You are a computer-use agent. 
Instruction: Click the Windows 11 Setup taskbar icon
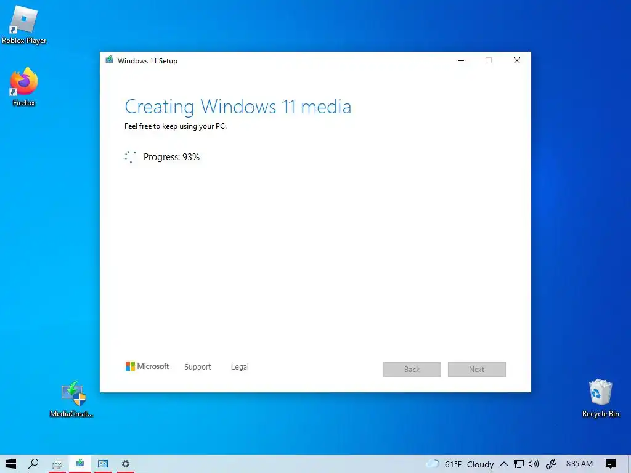(x=80, y=464)
